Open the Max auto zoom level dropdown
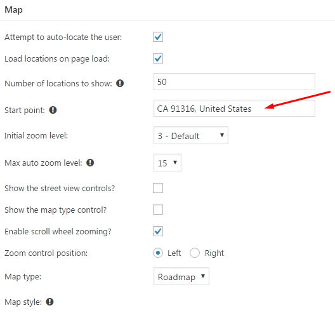 pos(167,163)
